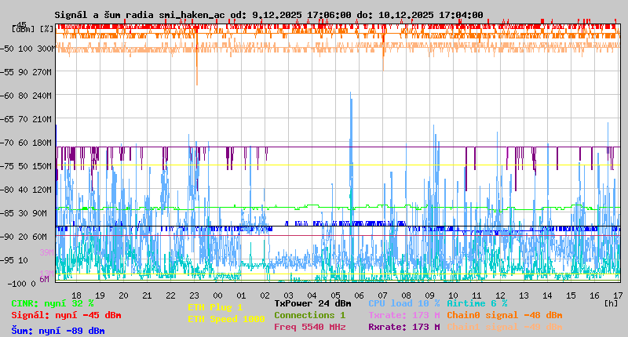Click the cyan Airtime legend entry

point(476,303)
